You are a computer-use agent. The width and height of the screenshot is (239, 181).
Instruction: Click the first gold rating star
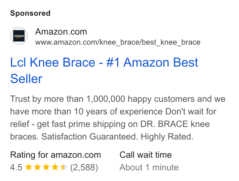(x=28, y=167)
